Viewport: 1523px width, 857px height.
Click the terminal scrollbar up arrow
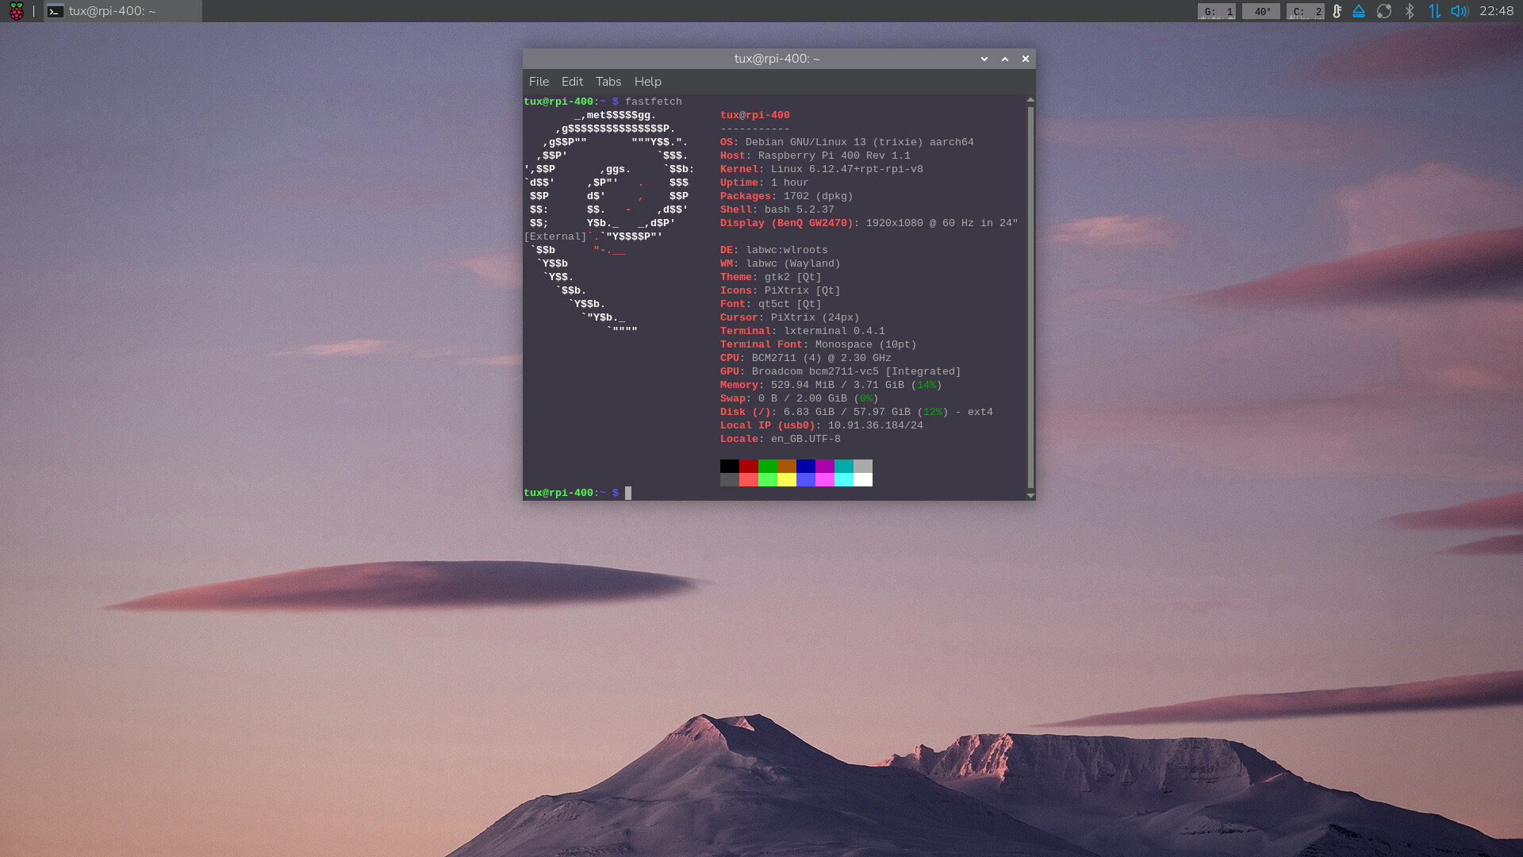[x=1030, y=100]
